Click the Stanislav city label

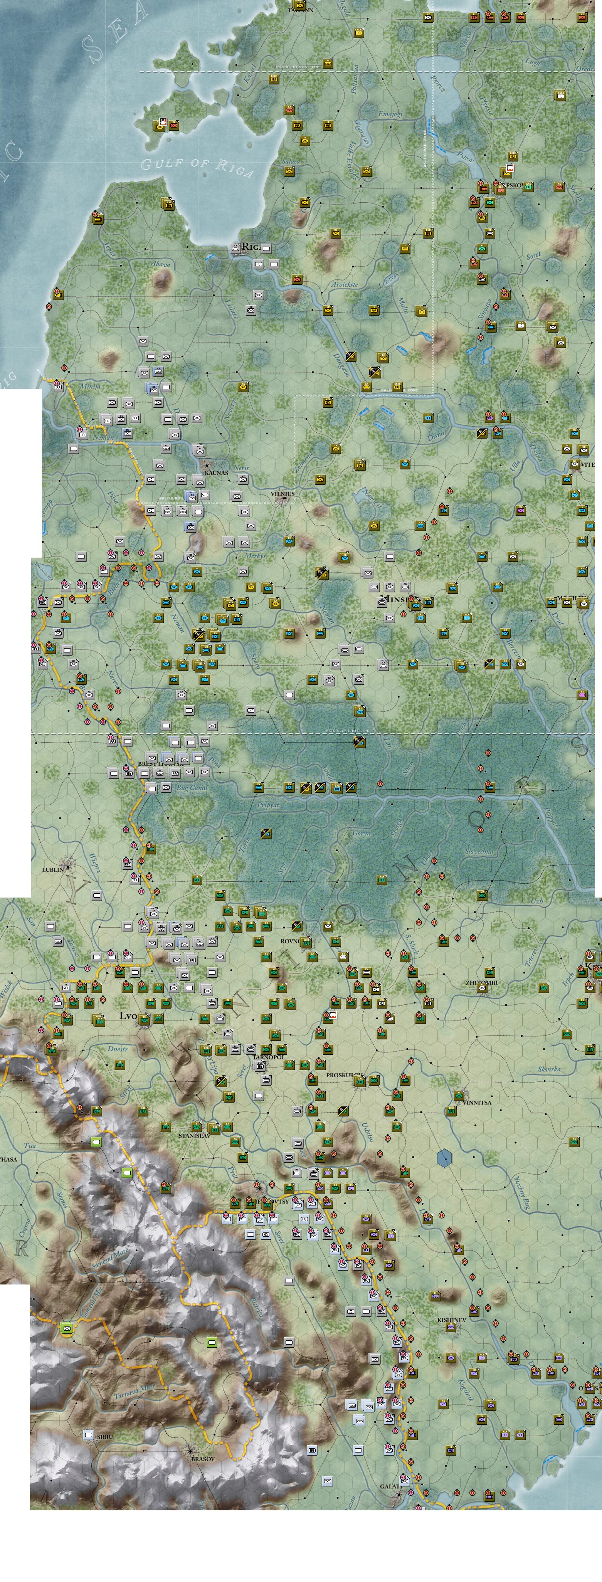[x=194, y=1135]
